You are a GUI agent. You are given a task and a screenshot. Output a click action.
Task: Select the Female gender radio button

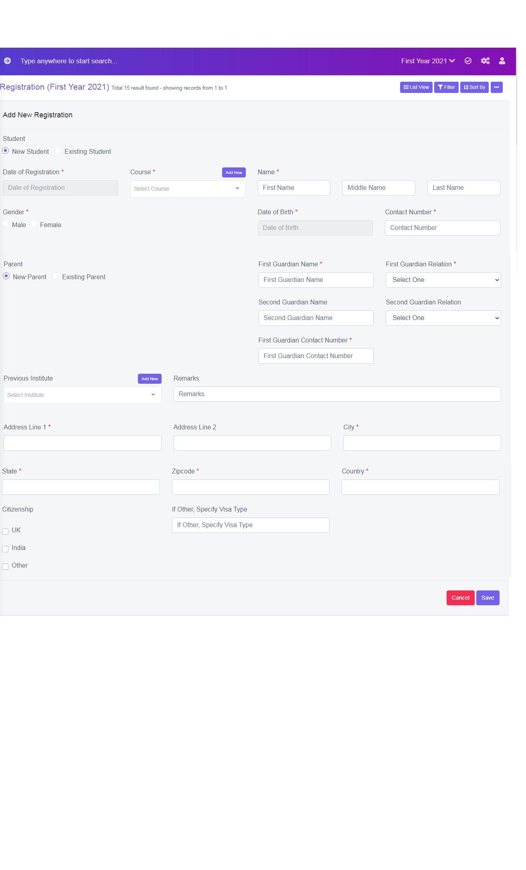tap(34, 224)
